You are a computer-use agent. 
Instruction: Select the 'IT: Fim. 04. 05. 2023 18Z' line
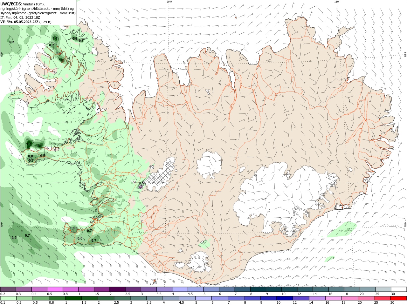[20, 17]
